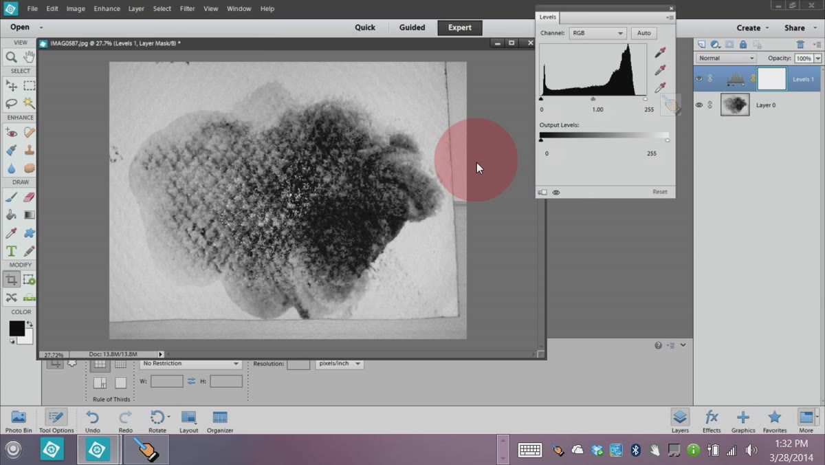Expand the Create menu

[x=753, y=28]
